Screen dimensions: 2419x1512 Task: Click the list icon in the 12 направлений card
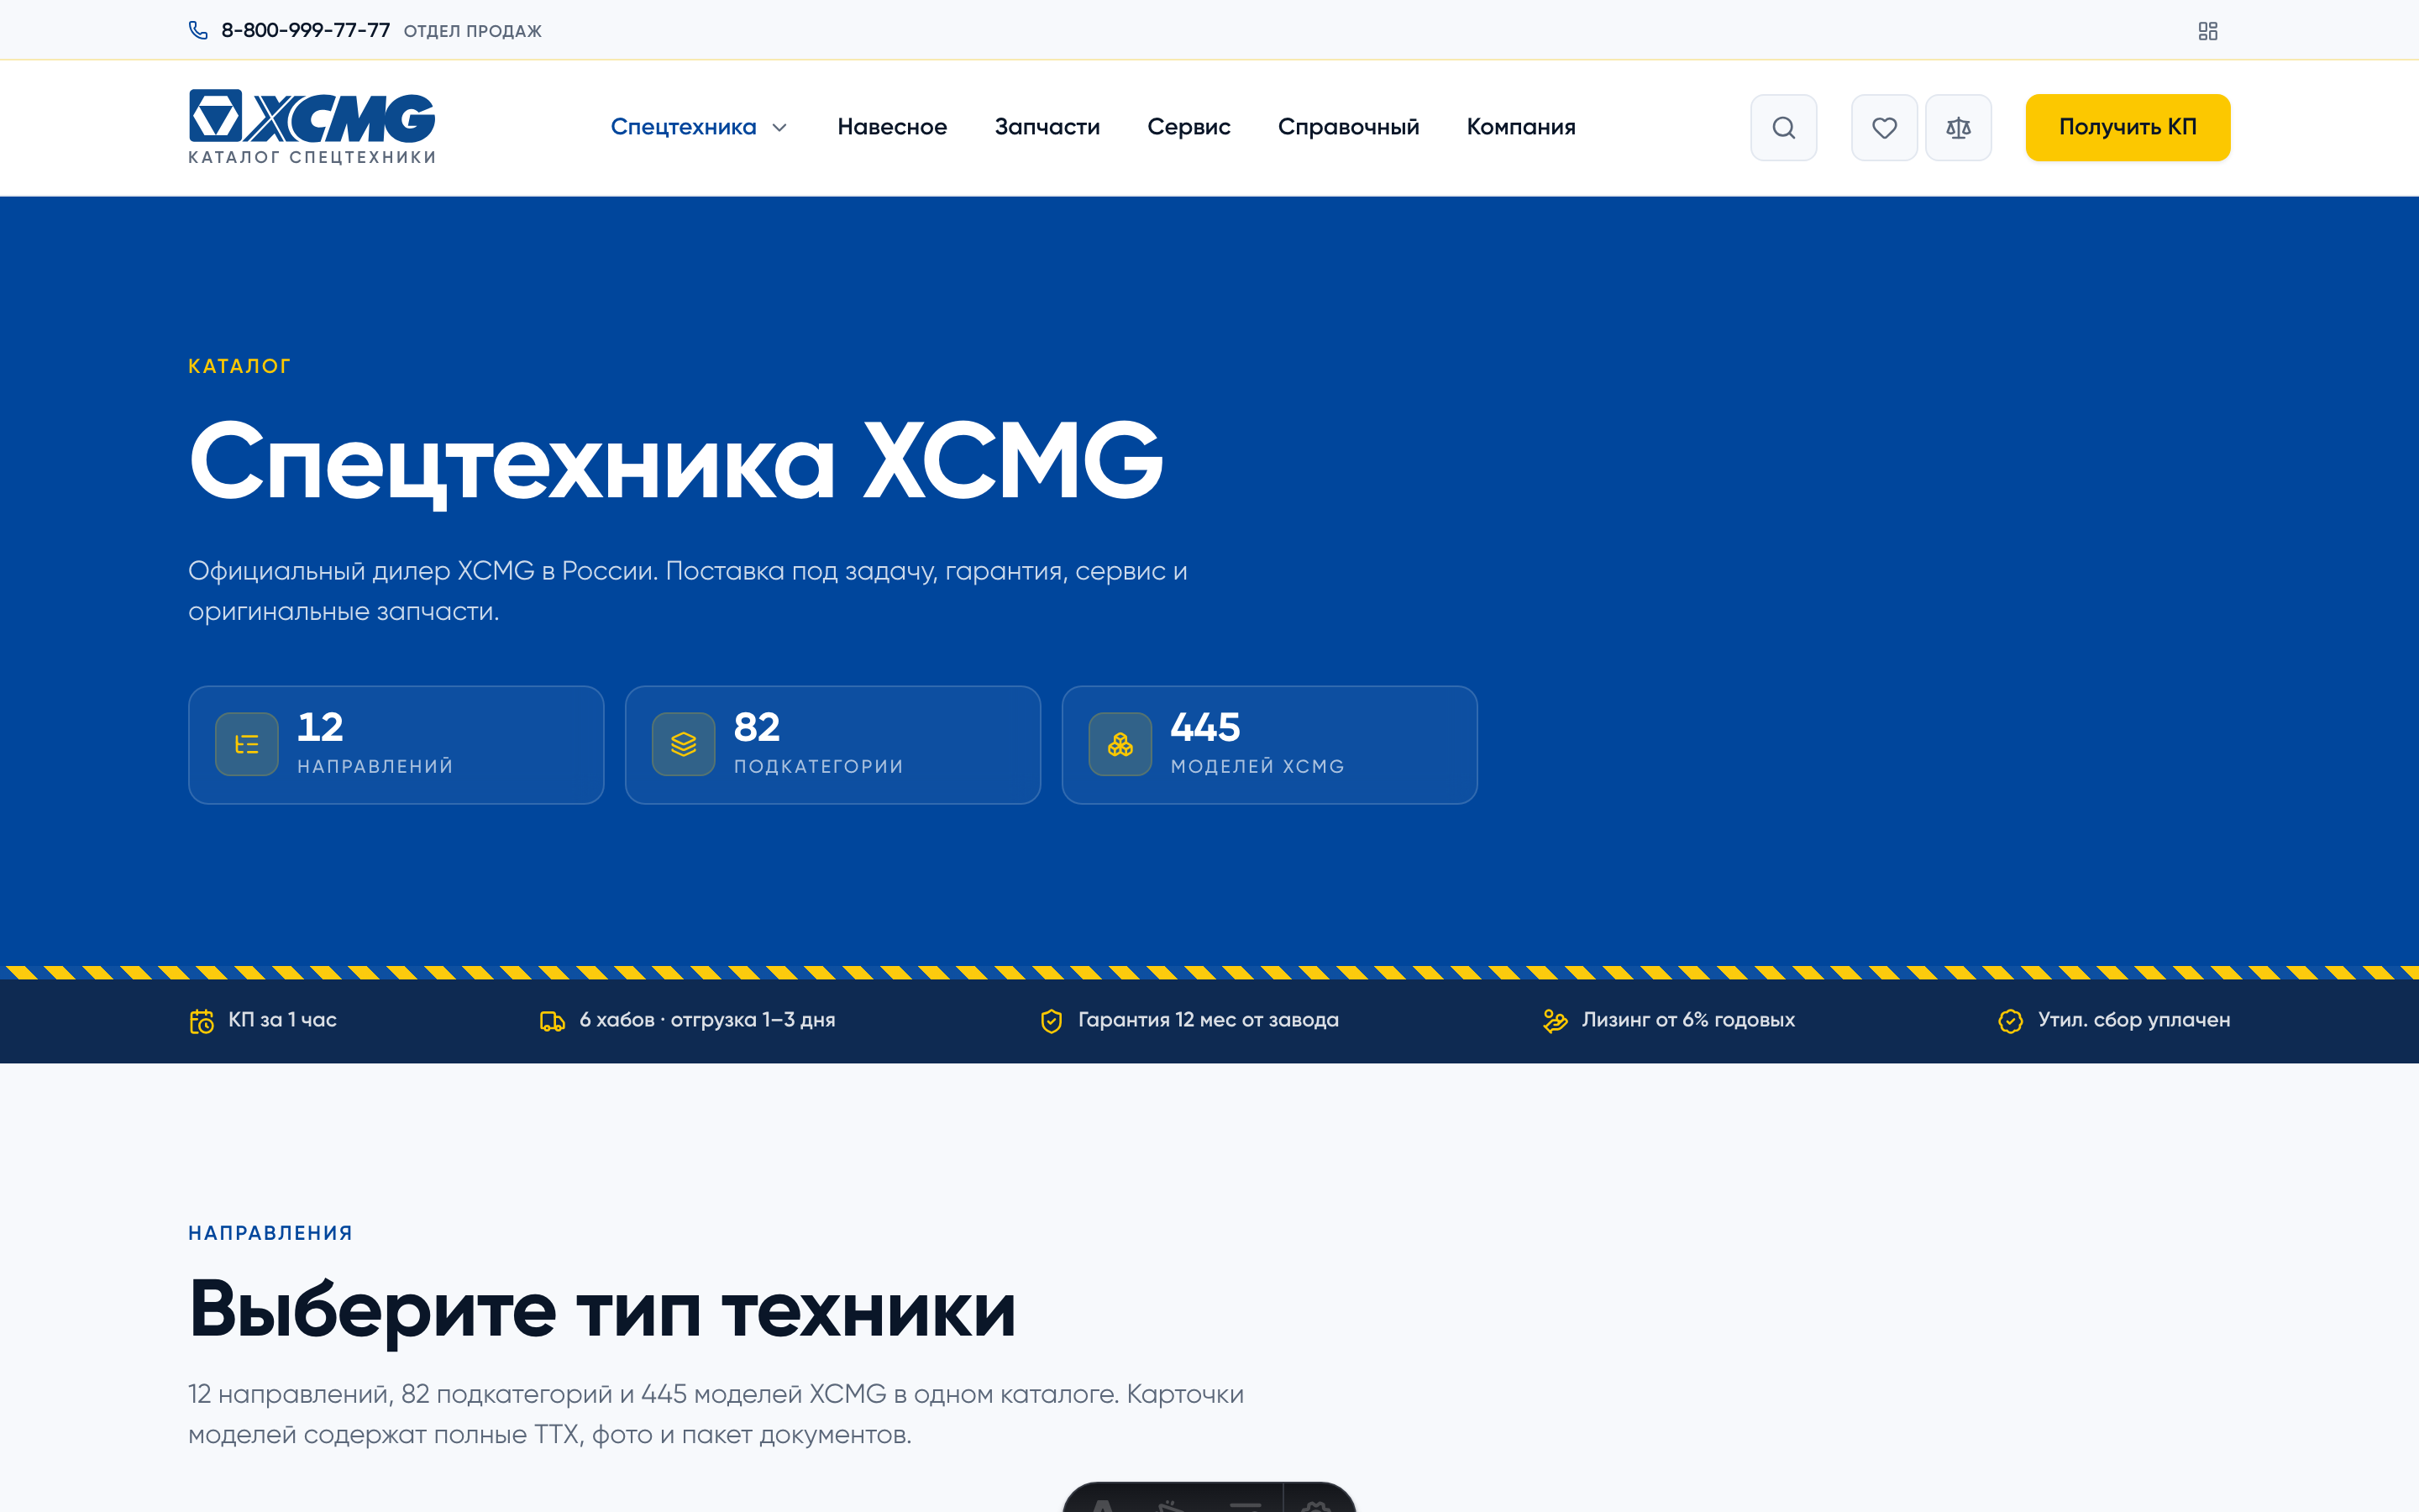point(247,744)
